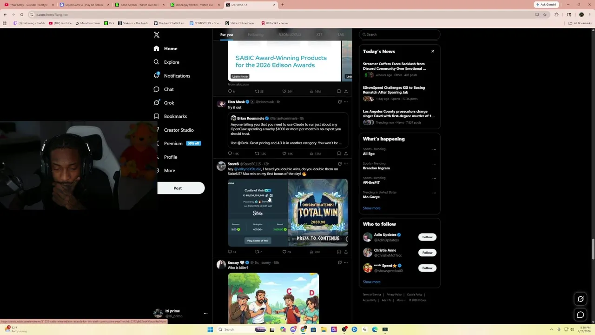The width and height of the screenshot is (595, 335).
Task: Open Chat in the sidebar
Action: tap(164, 89)
